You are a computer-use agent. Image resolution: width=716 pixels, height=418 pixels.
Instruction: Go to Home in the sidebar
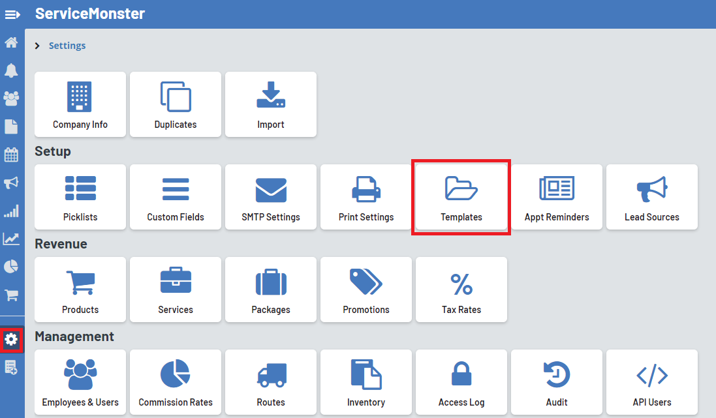(x=12, y=43)
